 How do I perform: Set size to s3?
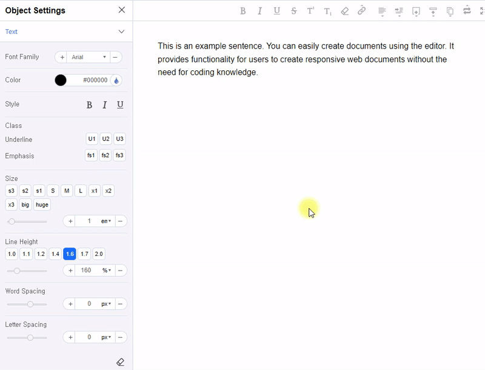point(11,191)
